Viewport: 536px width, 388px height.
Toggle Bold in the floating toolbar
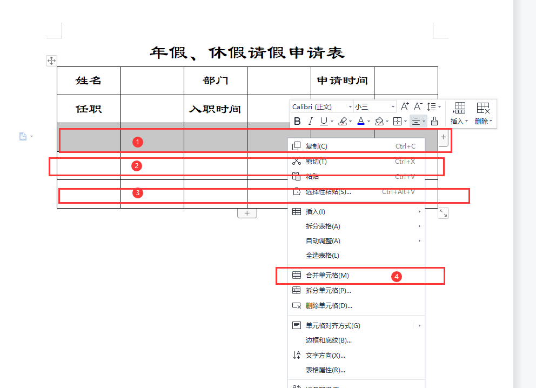(297, 122)
